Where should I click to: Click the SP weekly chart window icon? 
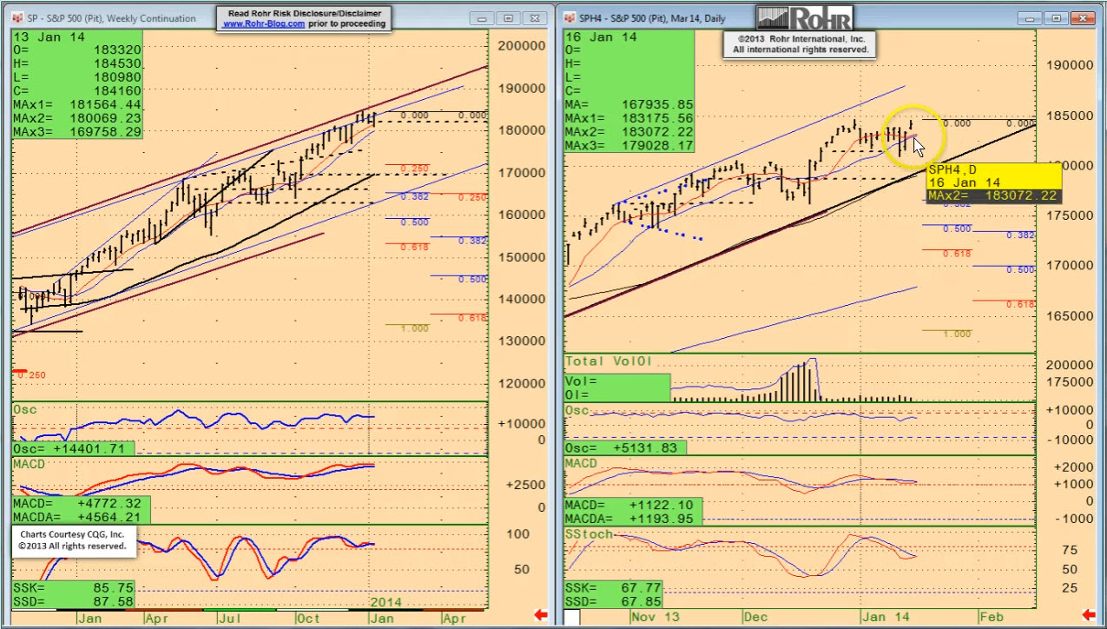pyautogui.click(x=18, y=18)
